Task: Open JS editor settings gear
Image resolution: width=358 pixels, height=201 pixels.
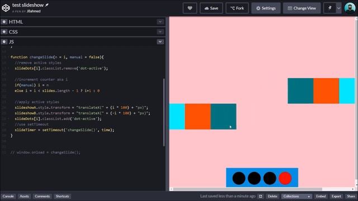Action: click(x=4, y=42)
